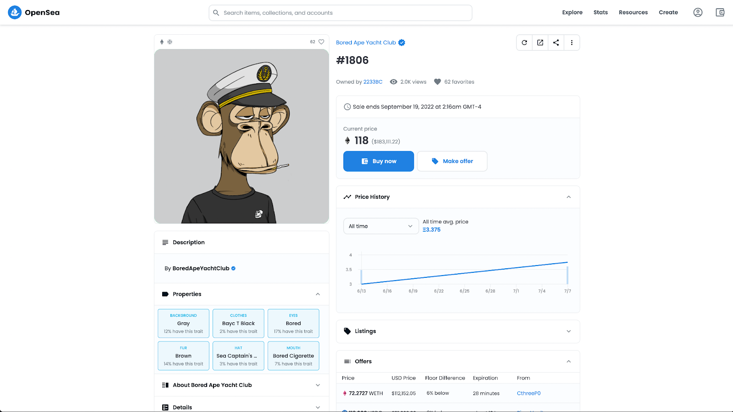Favorite the NFT with the heart icon
Screen dimensions: 733x412
click(321, 42)
